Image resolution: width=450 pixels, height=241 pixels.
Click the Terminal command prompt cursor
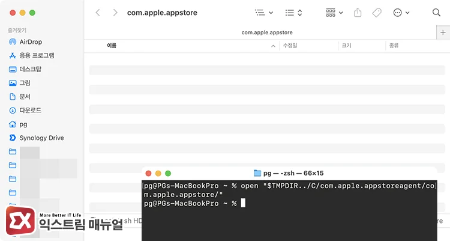point(243,203)
